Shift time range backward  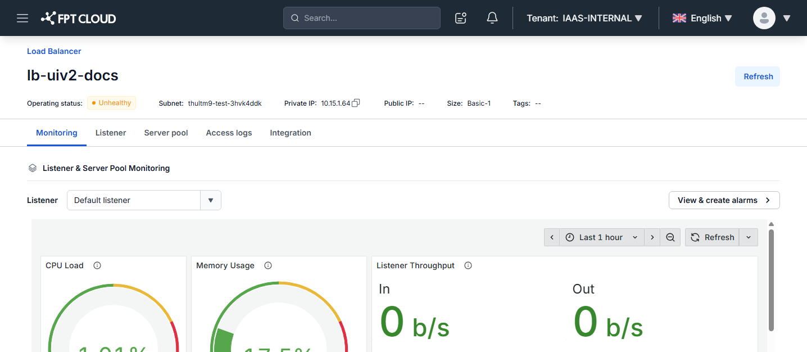coord(552,237)
